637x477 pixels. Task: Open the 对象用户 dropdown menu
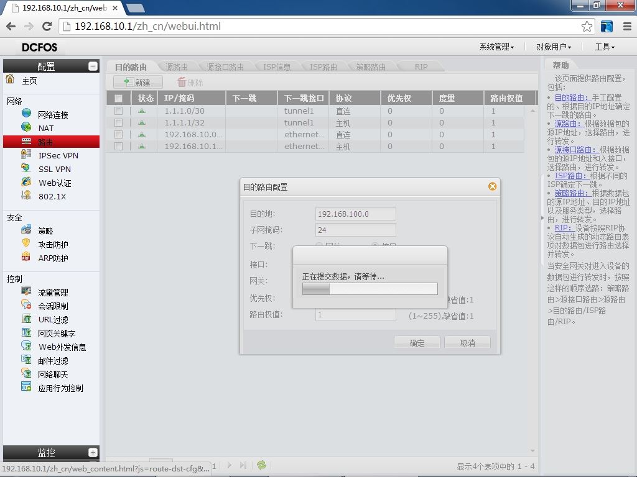tap(553, 47)
